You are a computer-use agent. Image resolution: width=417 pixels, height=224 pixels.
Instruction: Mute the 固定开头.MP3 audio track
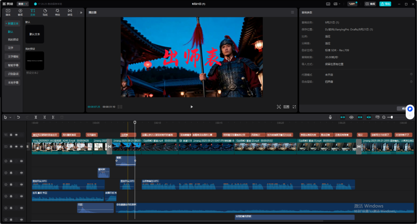[22, 184]
